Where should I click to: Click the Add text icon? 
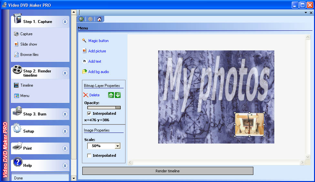pyautogui.click(x=85, y=61)
